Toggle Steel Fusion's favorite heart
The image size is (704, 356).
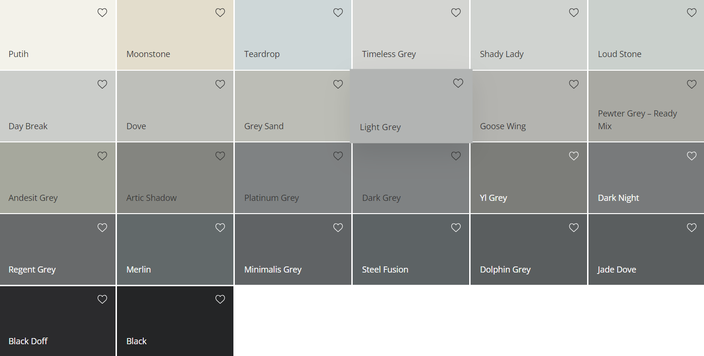[456, 228]
